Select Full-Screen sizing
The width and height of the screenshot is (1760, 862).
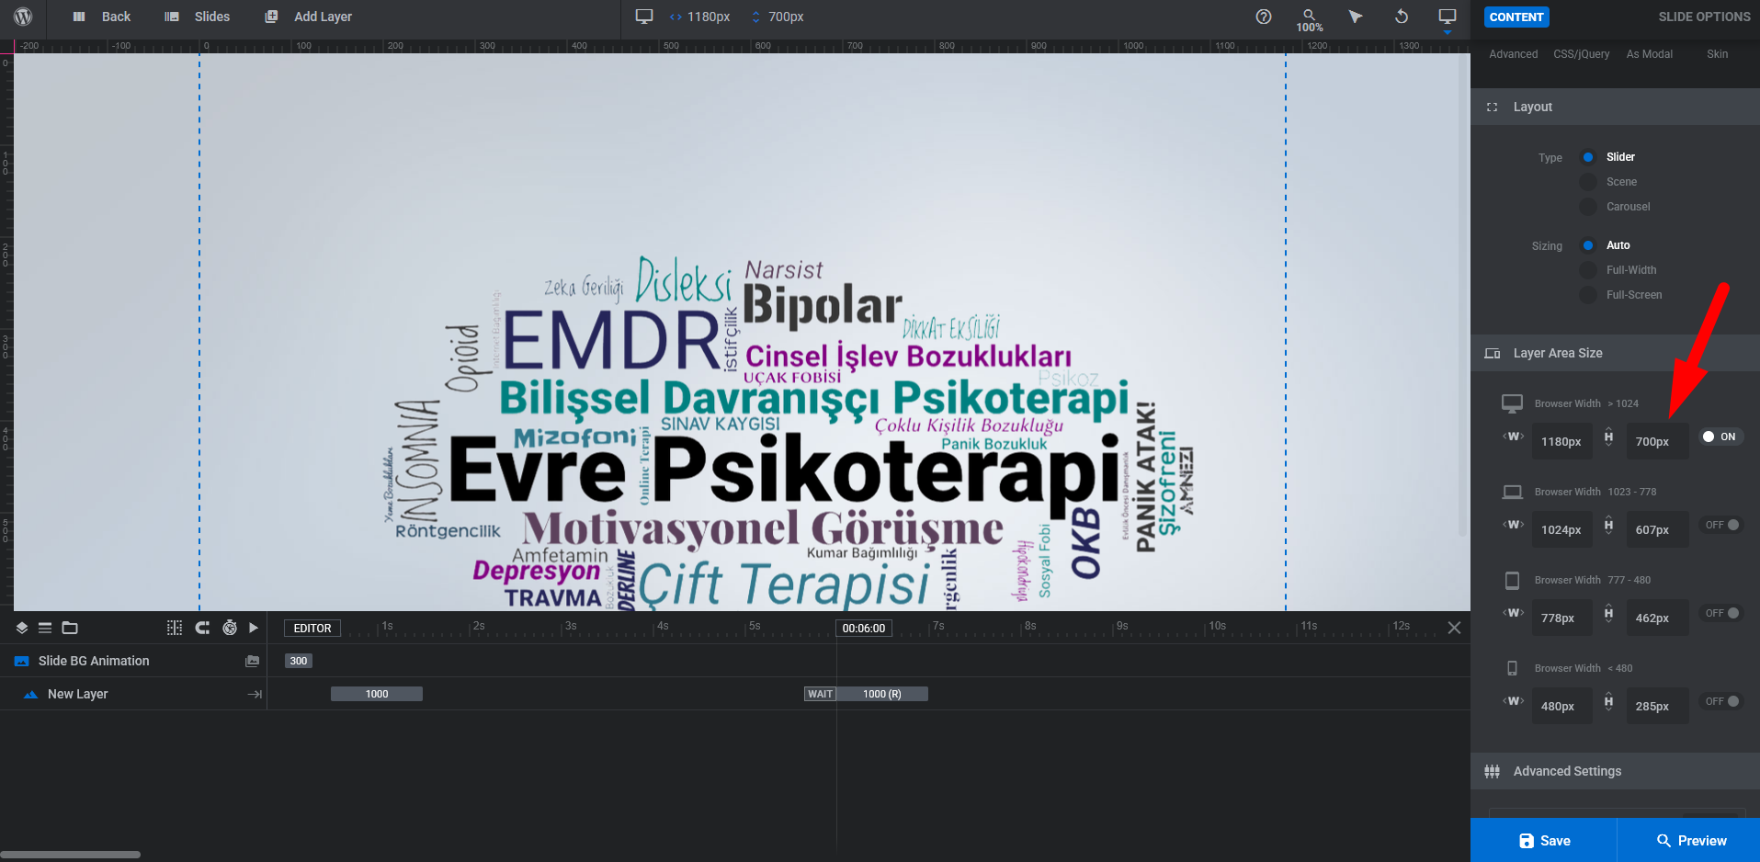pos(1588,295)
